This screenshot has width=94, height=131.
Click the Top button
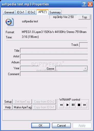[84, 17]
